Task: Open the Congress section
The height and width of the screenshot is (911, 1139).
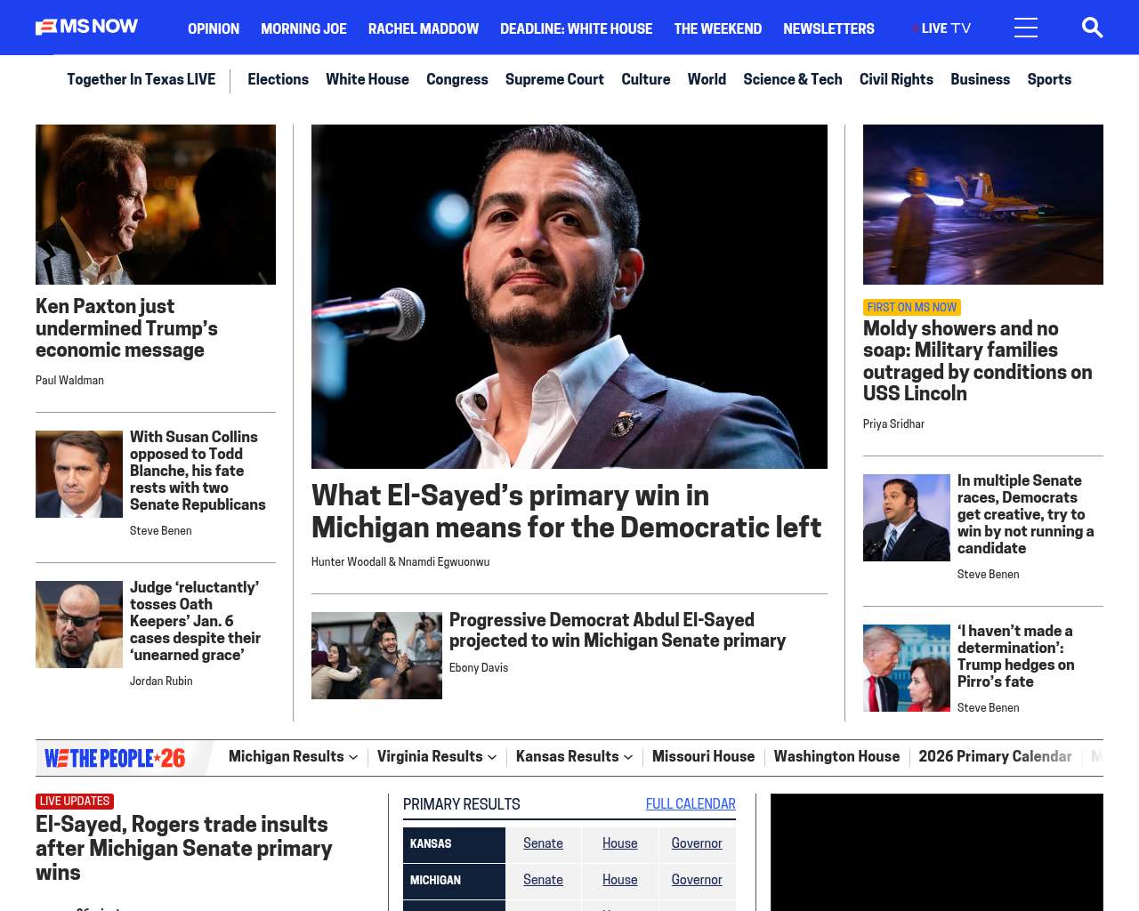Action: coord(457,79)
